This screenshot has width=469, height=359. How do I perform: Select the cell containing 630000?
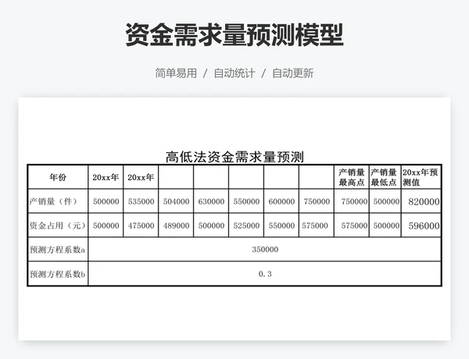point(211,201)
